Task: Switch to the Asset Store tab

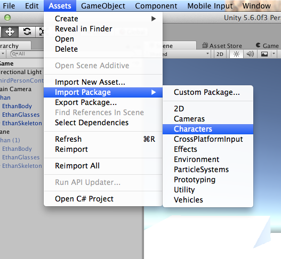Action: (x=222, y=46)
